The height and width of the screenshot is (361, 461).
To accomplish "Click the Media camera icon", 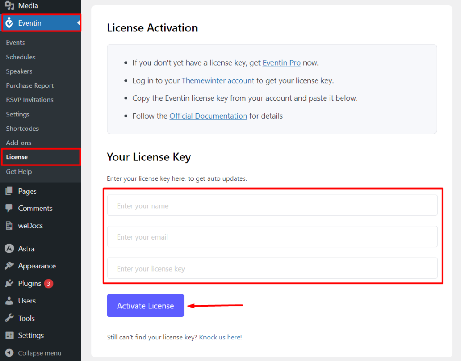I will click(9, 5).
